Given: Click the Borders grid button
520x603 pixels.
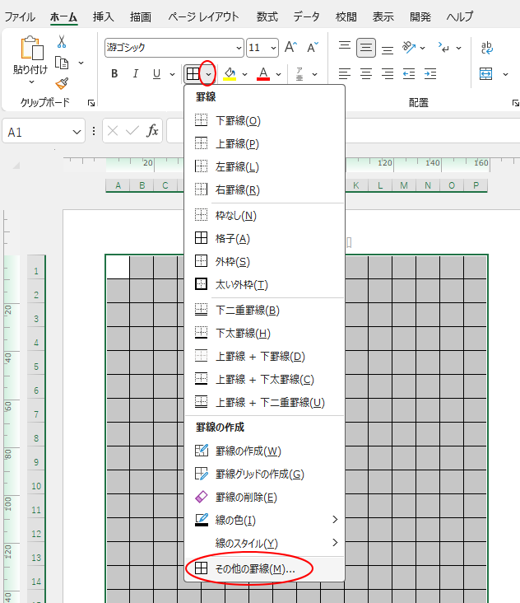Looking at the screenshot, I should (x=193, y=74).
